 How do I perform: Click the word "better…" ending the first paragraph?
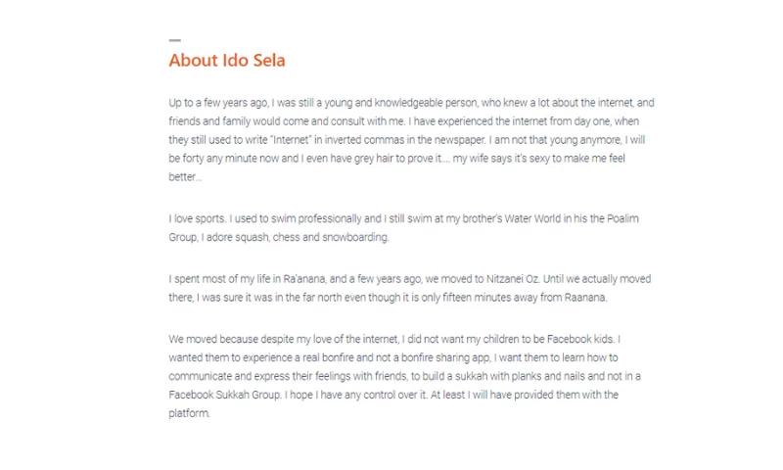tap(185, 177)
